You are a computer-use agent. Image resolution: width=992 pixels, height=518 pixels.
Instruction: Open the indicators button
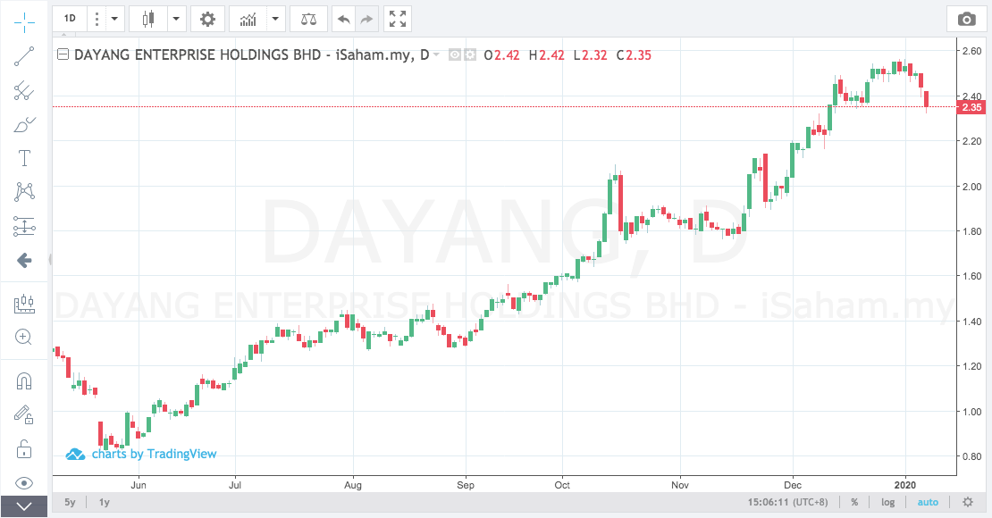click(x=248, y=19)
